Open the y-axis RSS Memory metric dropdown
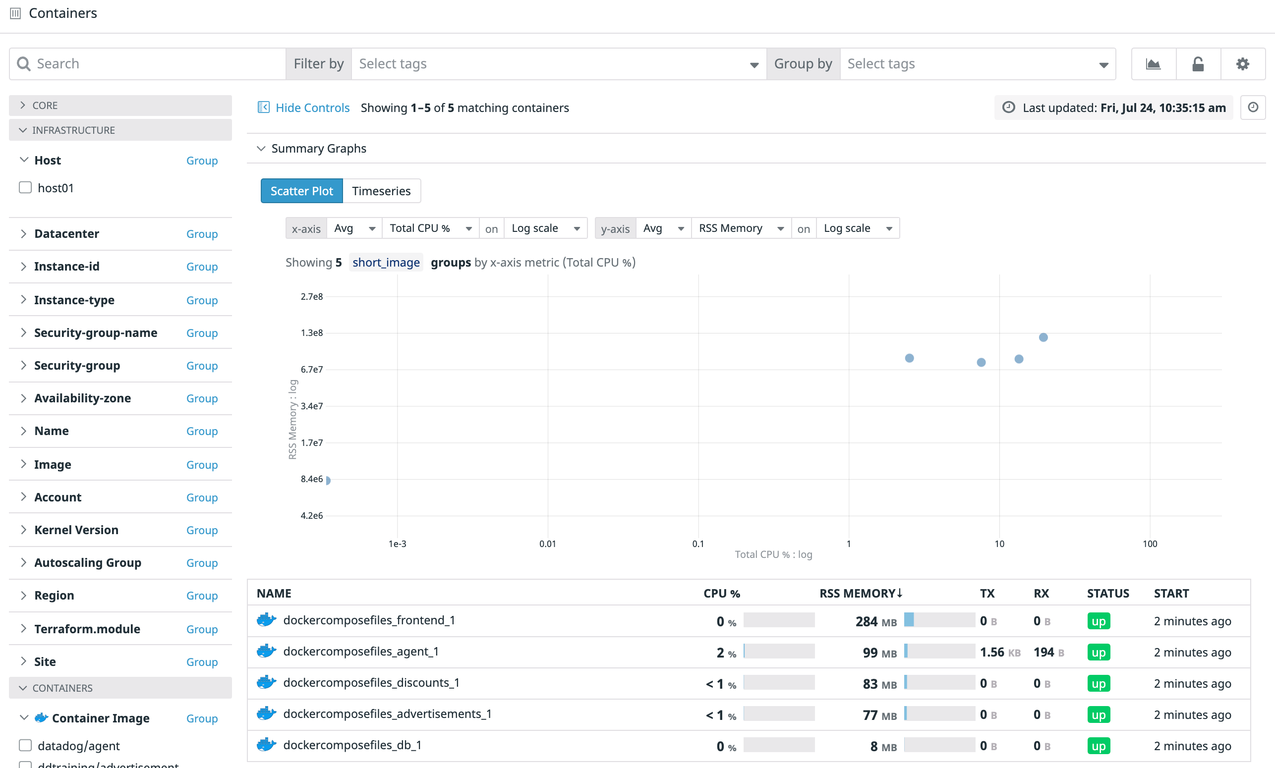Viewport: 1275px width, 768px height. (x=741, y=228)
